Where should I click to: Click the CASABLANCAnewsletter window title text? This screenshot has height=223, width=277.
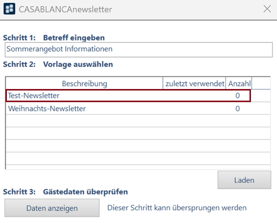[65, 9]
